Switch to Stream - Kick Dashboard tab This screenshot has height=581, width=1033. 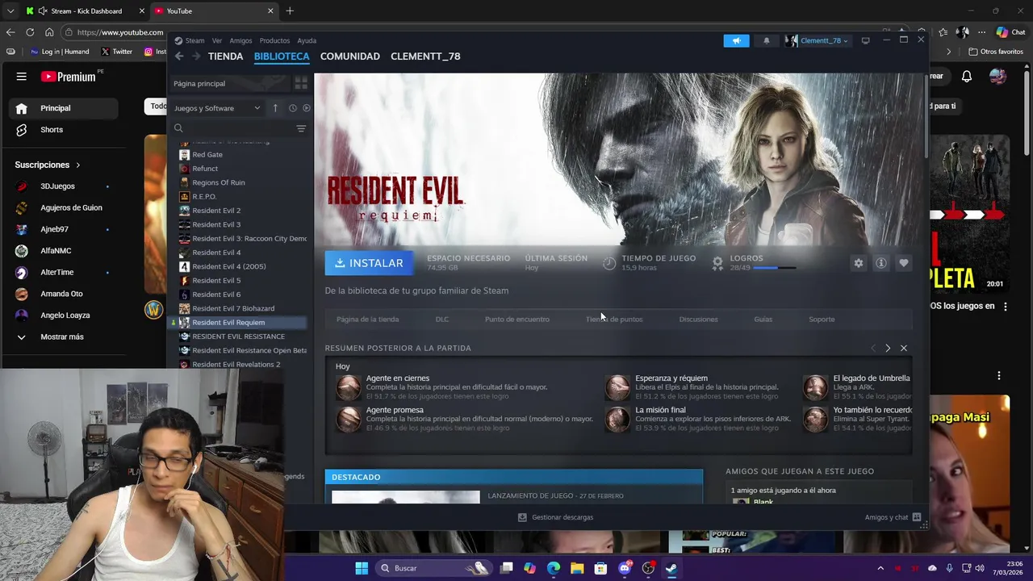click(85, 11)
